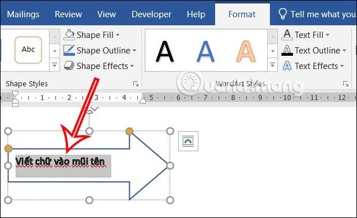Click the yellow adjust handle on arrow top

point(129,131)
